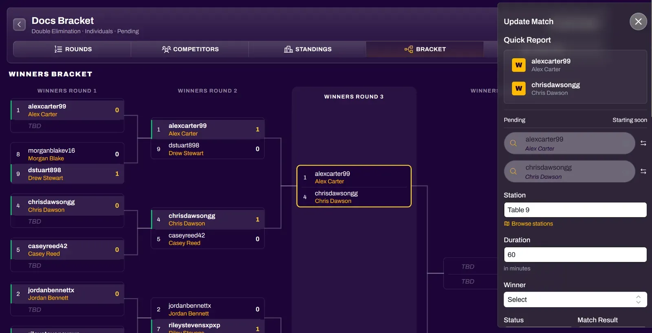Click the Duration field showing 60
This screenshot has height=333, width=652.
coord(575,255)
